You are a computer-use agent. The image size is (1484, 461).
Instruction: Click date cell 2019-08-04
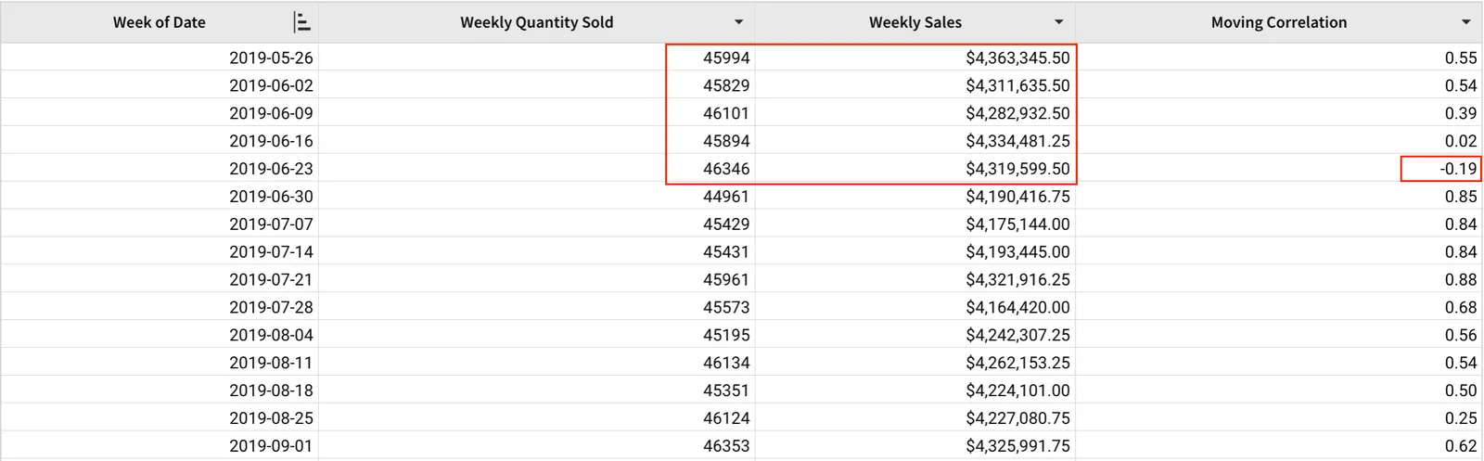click(160, 335)
